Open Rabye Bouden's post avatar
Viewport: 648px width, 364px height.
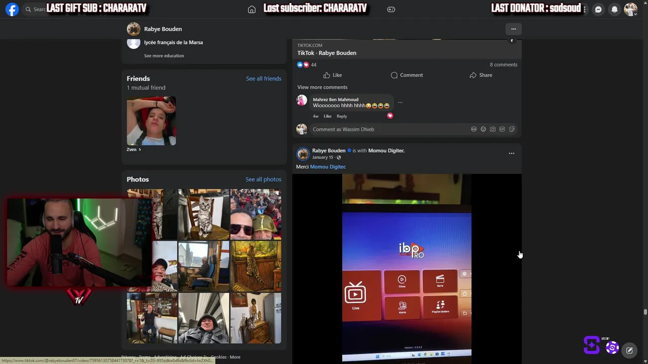303,154
